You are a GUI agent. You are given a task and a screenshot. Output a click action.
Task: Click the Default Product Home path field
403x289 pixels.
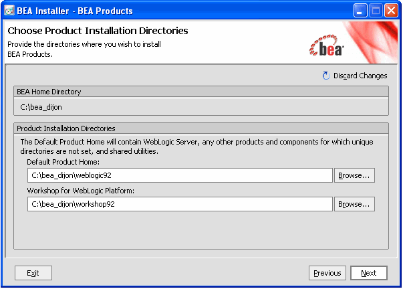(x=180, y=175)
